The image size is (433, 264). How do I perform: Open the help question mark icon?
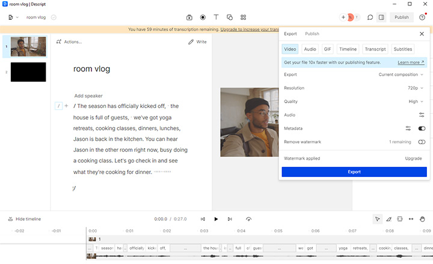point(422,17)
